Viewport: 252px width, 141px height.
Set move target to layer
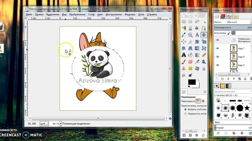(198, 101)
